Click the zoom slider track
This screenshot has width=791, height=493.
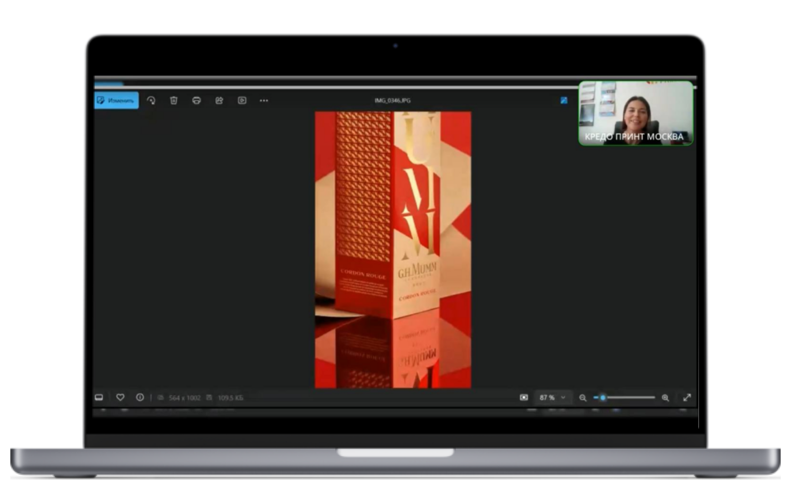coord(624,398)
